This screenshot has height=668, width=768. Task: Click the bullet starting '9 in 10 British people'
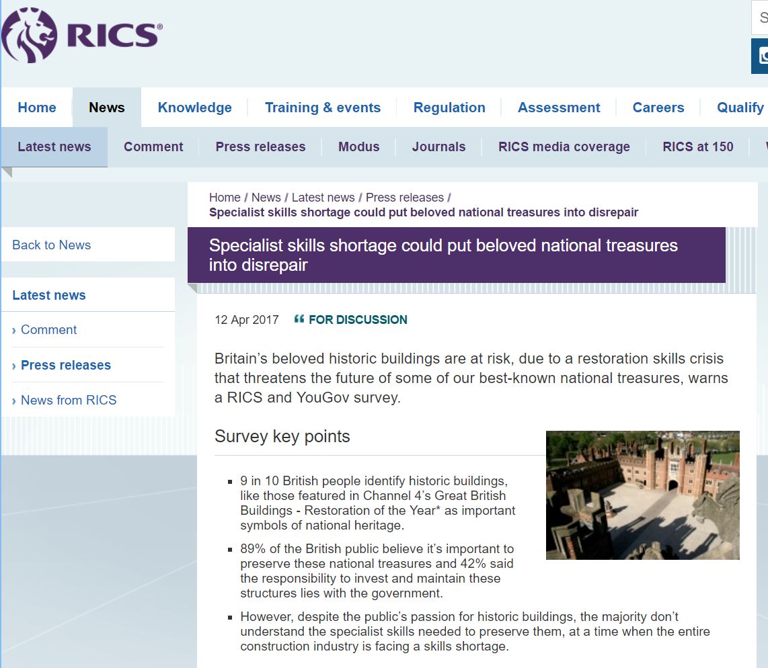(x=377, y=503)
